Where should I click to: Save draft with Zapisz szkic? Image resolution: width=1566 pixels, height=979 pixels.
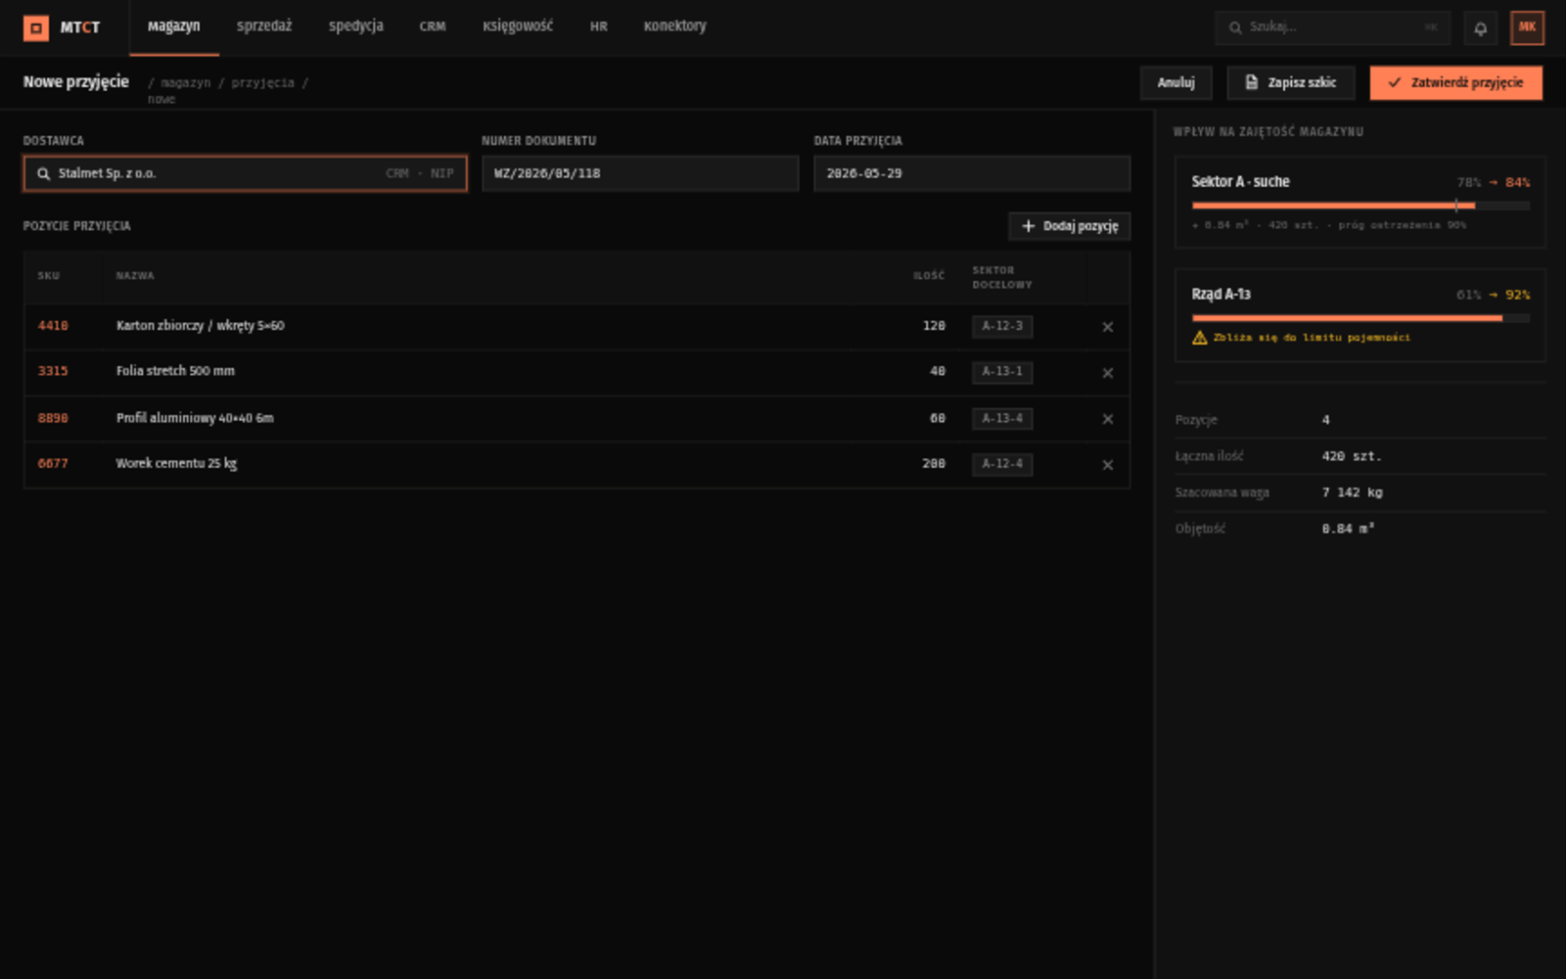point(1291,83)
